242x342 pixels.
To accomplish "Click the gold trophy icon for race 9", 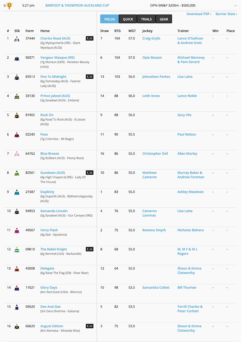I will click(x=9, y=6).
